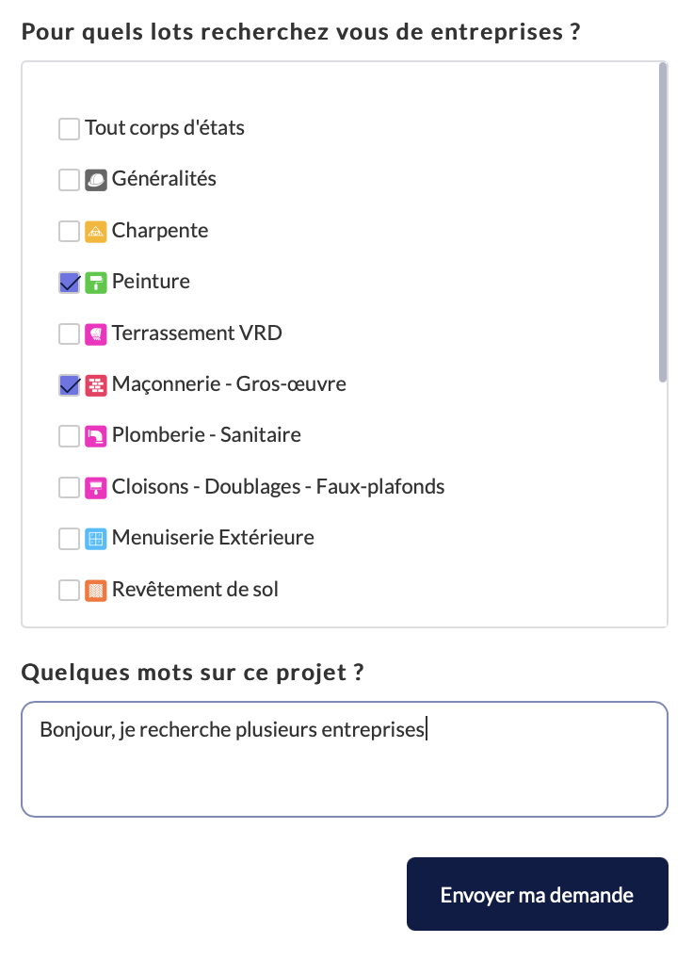693x959 pixels.
Task: Click the orange Revêtement de sol icon
Action: point(96,591)
